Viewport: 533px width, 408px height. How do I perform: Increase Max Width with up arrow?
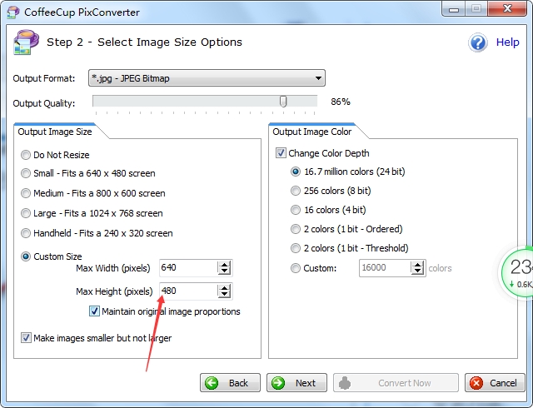click(x=224, y=264)
